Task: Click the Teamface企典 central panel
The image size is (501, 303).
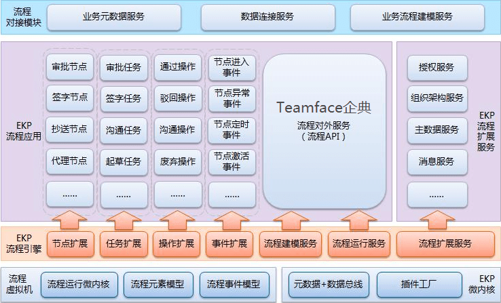Action: click(324, 132)
